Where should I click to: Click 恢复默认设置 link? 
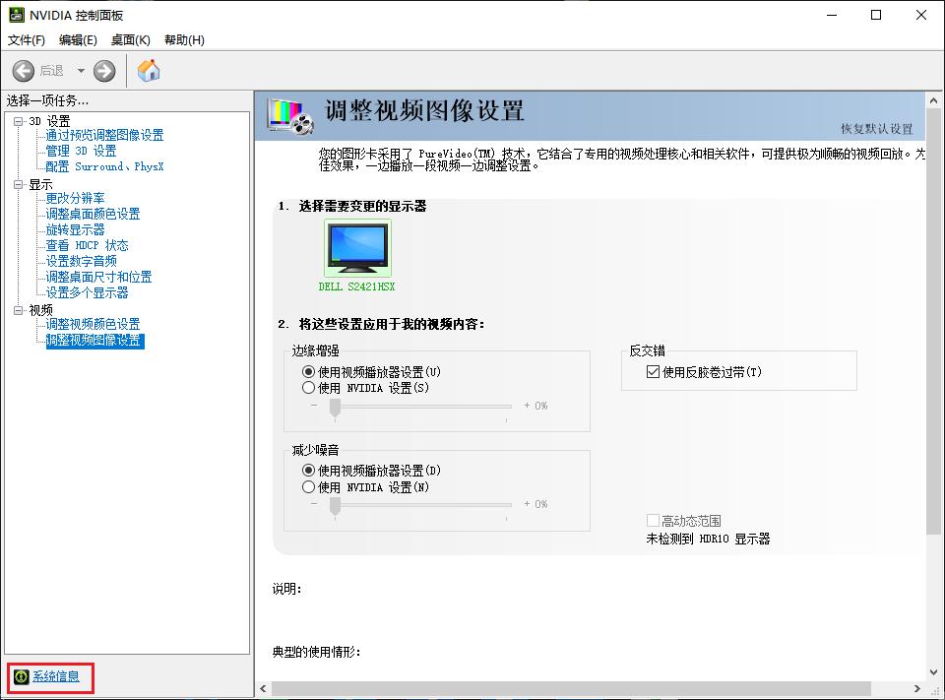877,128
